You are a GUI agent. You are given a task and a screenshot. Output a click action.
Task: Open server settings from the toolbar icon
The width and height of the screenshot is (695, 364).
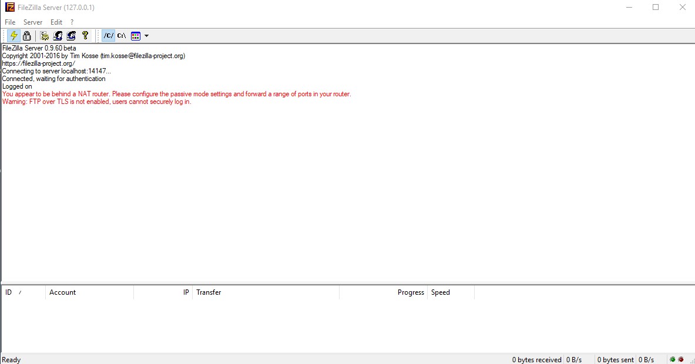coord(44,36)
